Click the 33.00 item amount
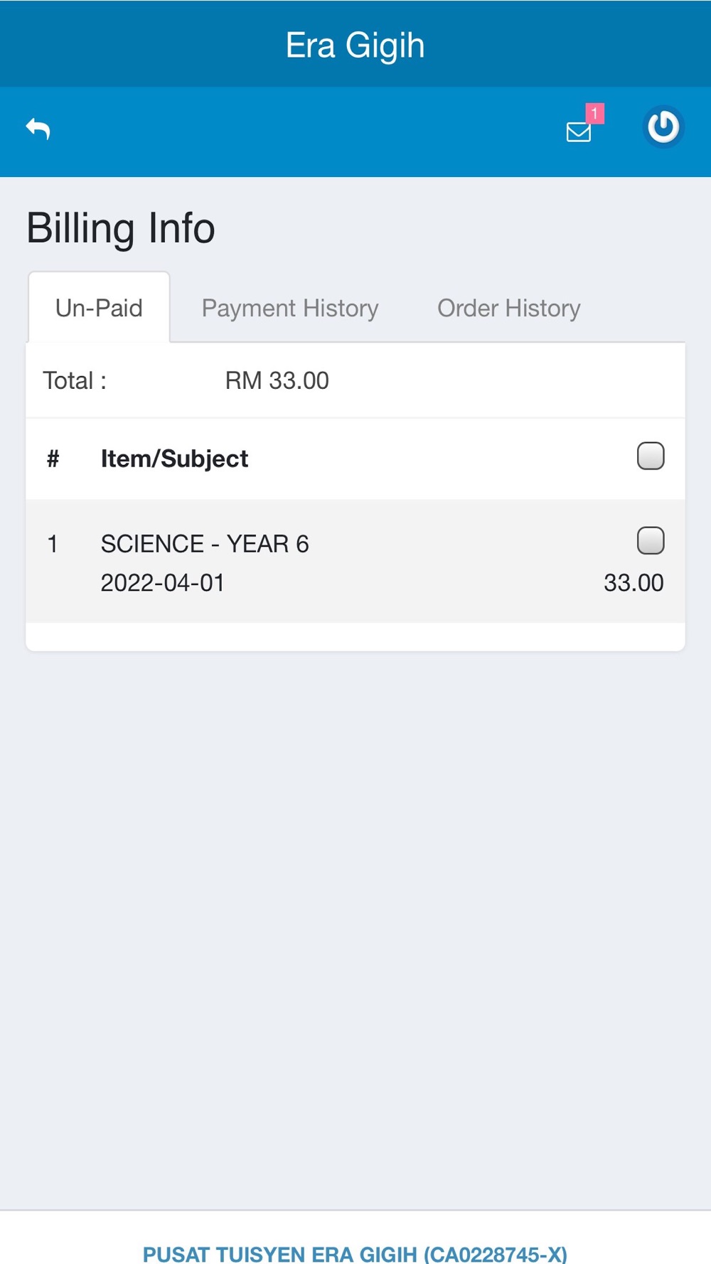This screenshot has height=1264, width=711. pos(633,583)
